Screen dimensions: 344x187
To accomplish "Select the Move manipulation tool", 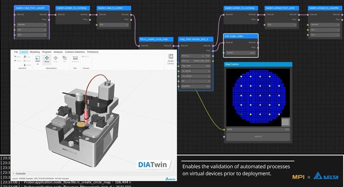I will (x=46, y=58).
